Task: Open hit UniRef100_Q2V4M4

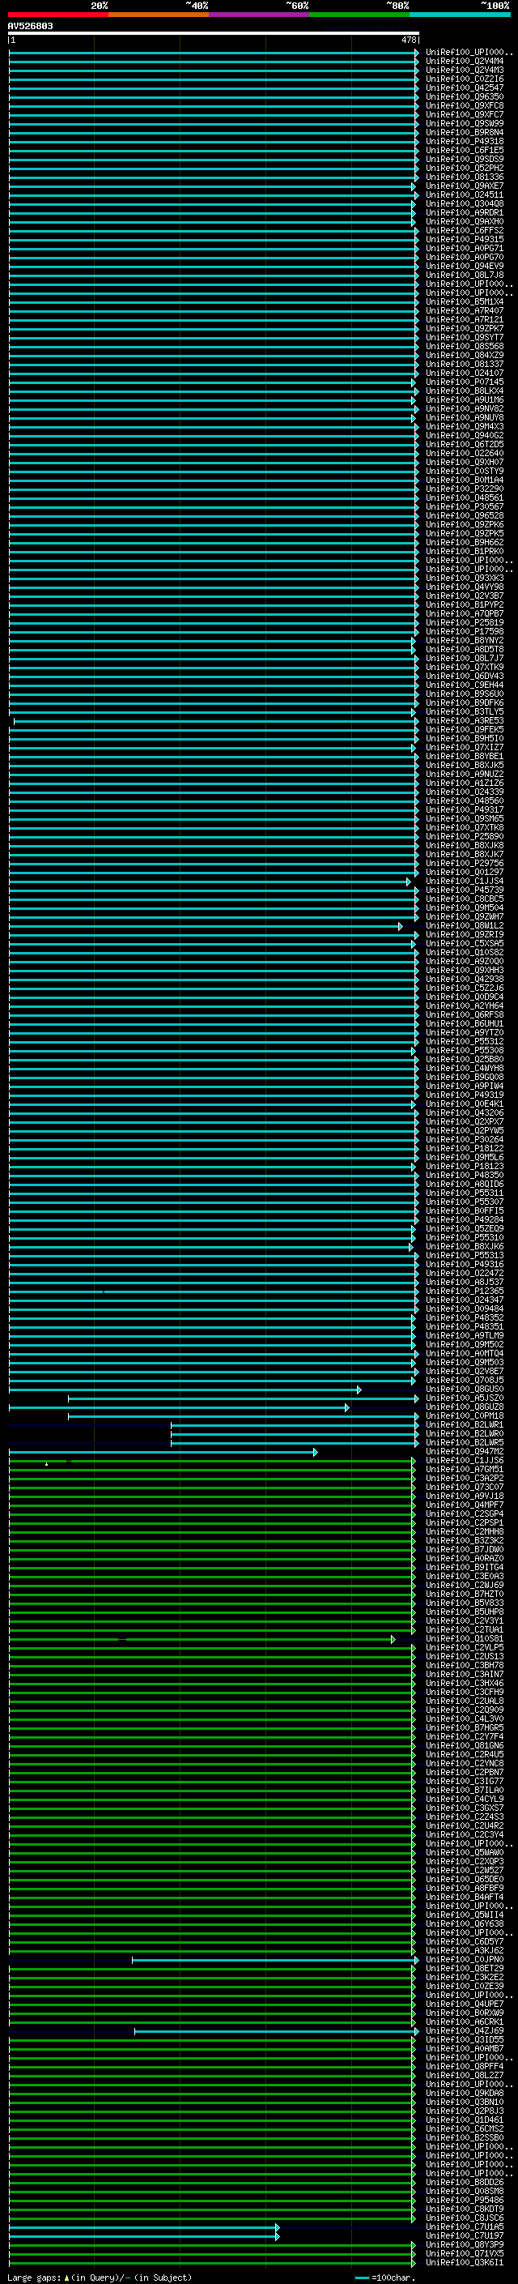Action: point(464,62)
